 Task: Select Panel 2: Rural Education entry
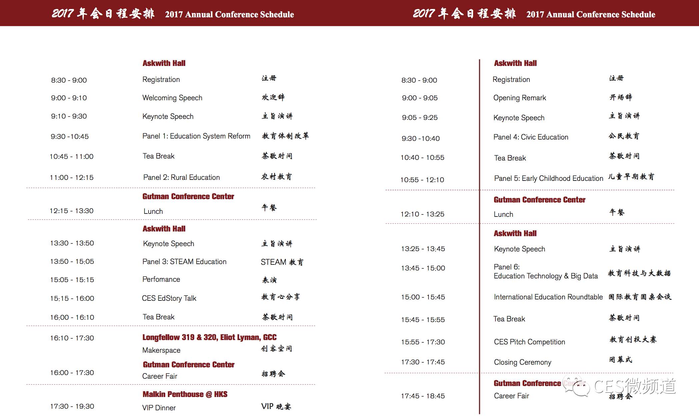[x=181, y=178]
